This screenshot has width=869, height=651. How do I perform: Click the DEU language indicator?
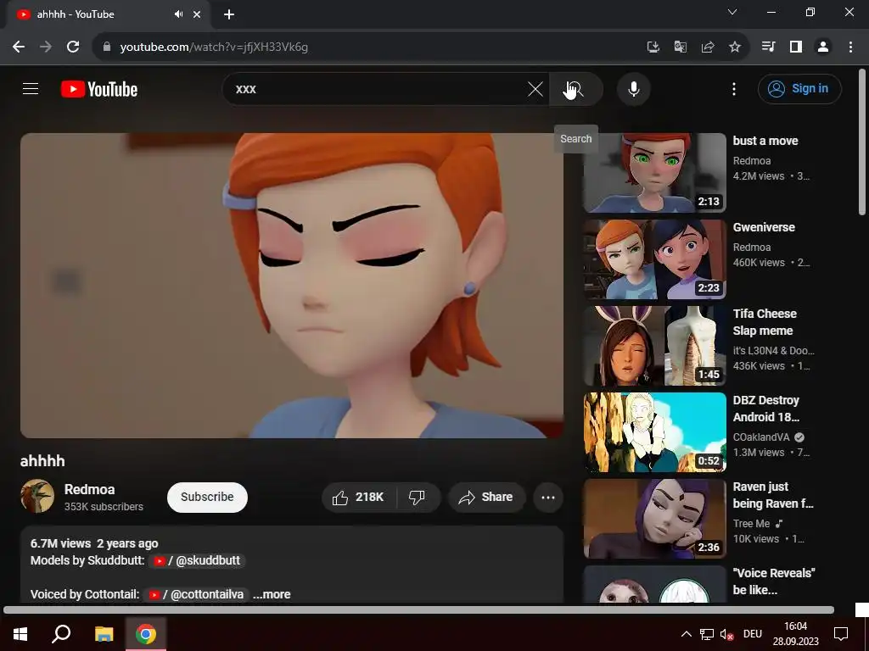(x=753, y=634)
